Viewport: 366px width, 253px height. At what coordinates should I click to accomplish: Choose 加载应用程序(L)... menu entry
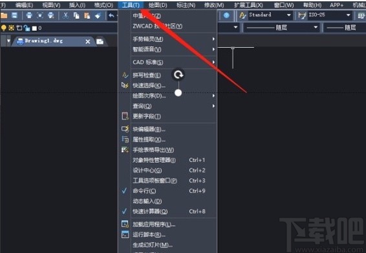167,225
